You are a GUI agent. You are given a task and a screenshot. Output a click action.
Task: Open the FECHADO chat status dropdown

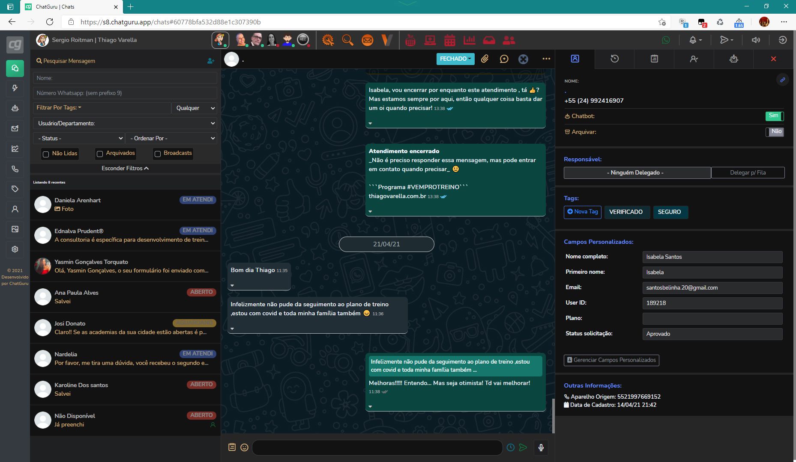(x=455, y=59)
